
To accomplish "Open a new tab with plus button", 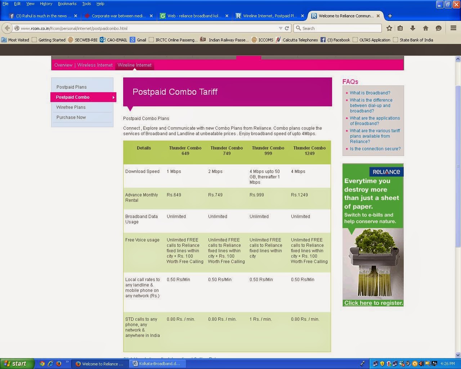I will click(x=390, y=16).
